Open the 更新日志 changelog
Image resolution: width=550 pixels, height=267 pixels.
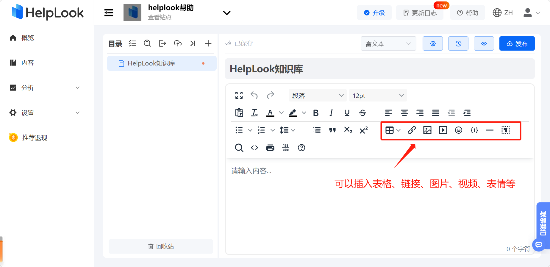click(x=420, y=13)
